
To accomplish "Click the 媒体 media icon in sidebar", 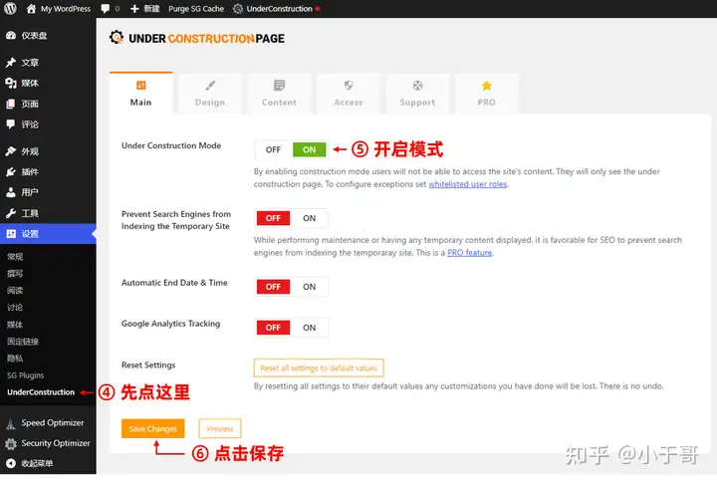I will tap(11, 83).
